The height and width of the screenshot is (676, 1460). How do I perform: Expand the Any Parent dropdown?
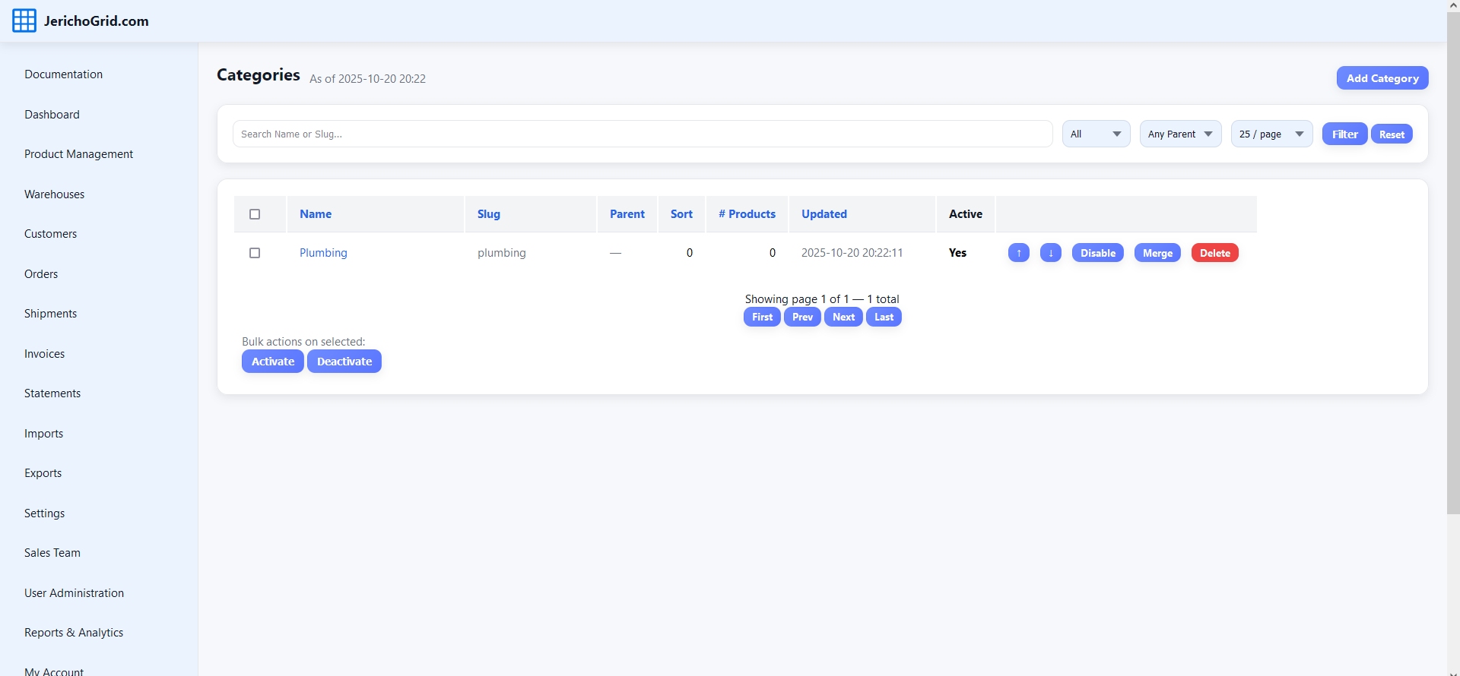pyautogui.click(x=1179, y=134)
